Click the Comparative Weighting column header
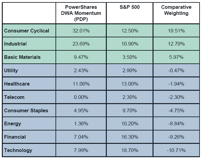The image size is (202, 159). click(176, 10)
